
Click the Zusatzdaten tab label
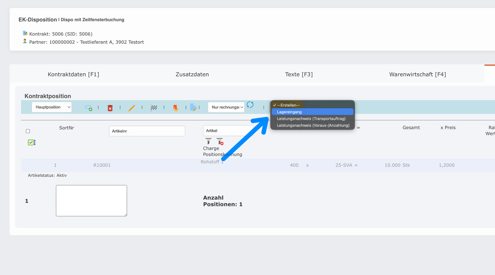coord(192,74)
